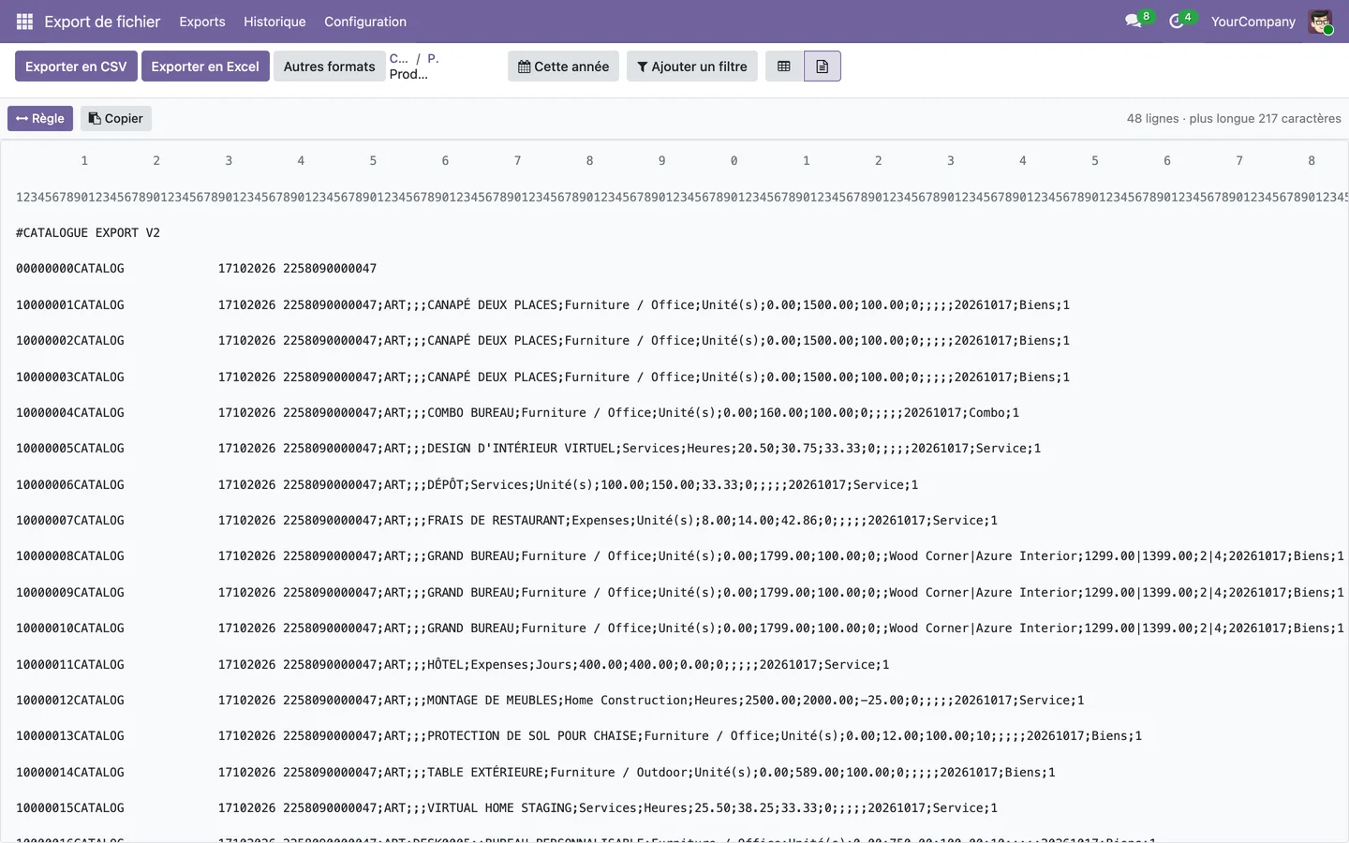Select line 10000004CATALOG Combo Bureau row
The height and width of the screenshot is (843, 1349).
517,412
